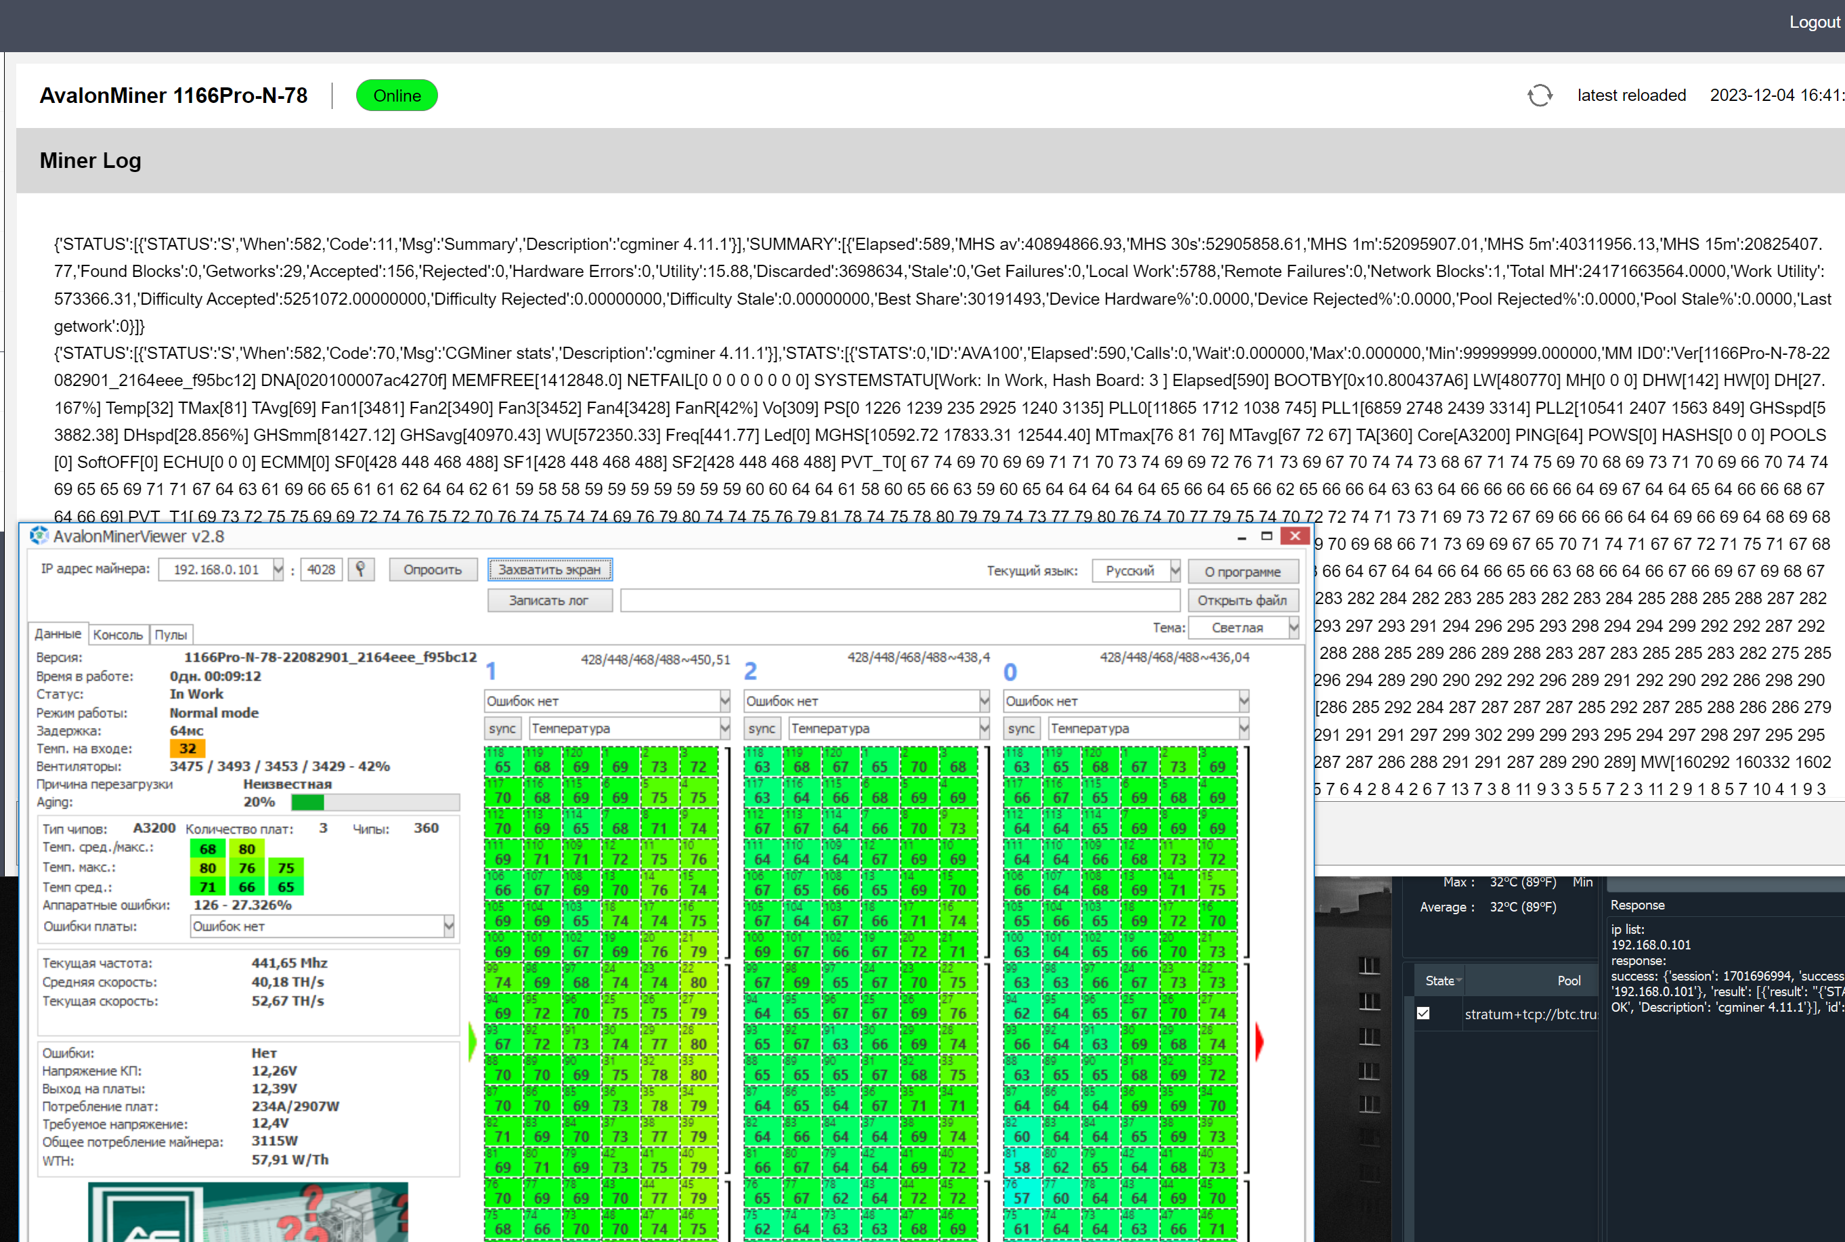
Task: Switch to the Данные tab
Action: [x=58, y=634]
